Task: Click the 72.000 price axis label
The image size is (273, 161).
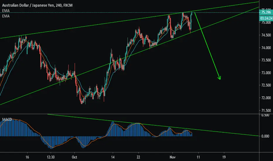Action: (x=266, y=98)
